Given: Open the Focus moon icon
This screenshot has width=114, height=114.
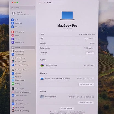Looking at the screenshot, I should tap(13, 39).
